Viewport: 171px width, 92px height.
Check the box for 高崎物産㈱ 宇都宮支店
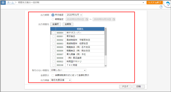(x=54, y=40)
